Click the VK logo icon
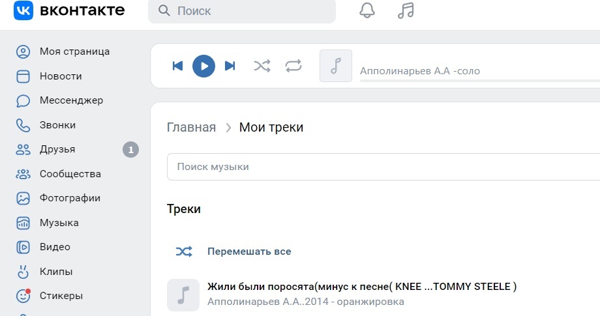 tap(23, 10)
